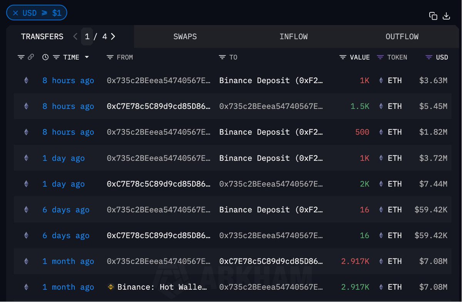Click the $5.45M USD amount

[433, 106]
